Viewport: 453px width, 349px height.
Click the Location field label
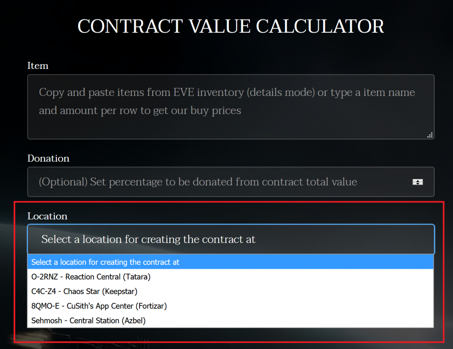click(x=47, y=216)
